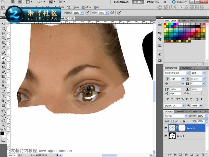Switch to the Styles tab
The width and height of the screenshot is (209, 157).
(183, 21)
